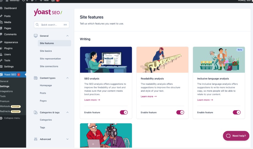The height and width of the screenshot is (149, 253).
Task: Click the Tools wrench icon
Action: tap(1, 60)
